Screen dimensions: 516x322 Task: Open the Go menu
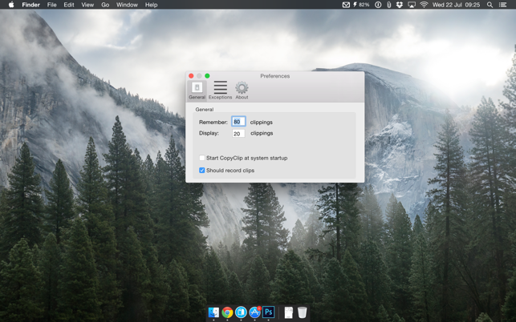coord(105,5)
